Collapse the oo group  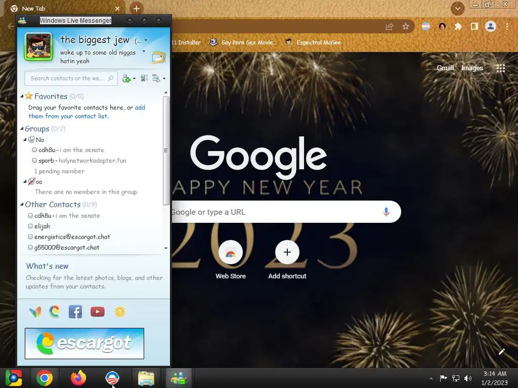(25, 181)
